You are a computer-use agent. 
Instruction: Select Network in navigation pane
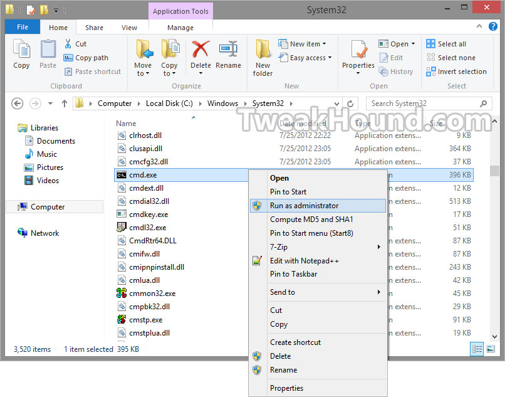coord(38,233)
